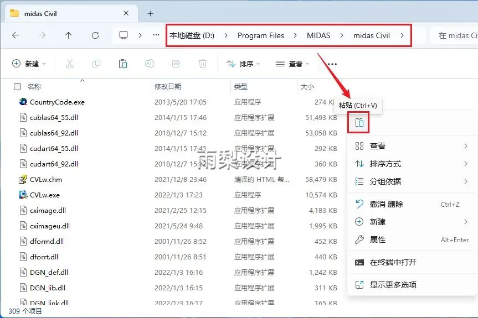This screenshot has width=478, height=318.
Task: Open 分组依据 submenu in context menu
Action: (x=412, y=181)
